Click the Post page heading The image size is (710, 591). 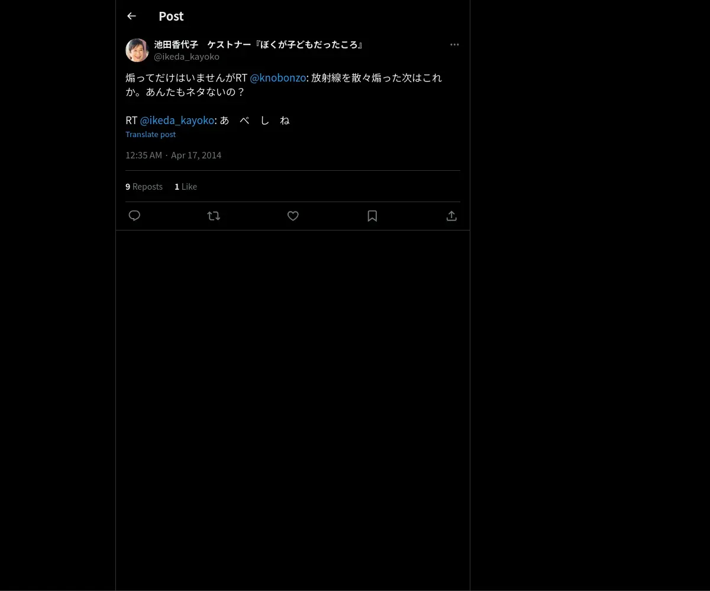click(171, 17)
